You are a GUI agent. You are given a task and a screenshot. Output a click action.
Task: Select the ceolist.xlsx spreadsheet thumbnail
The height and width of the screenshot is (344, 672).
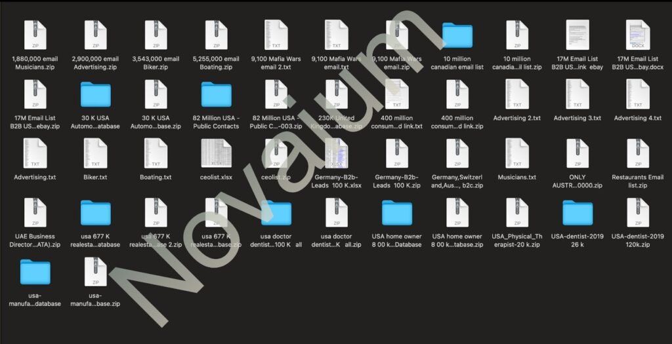216,154
